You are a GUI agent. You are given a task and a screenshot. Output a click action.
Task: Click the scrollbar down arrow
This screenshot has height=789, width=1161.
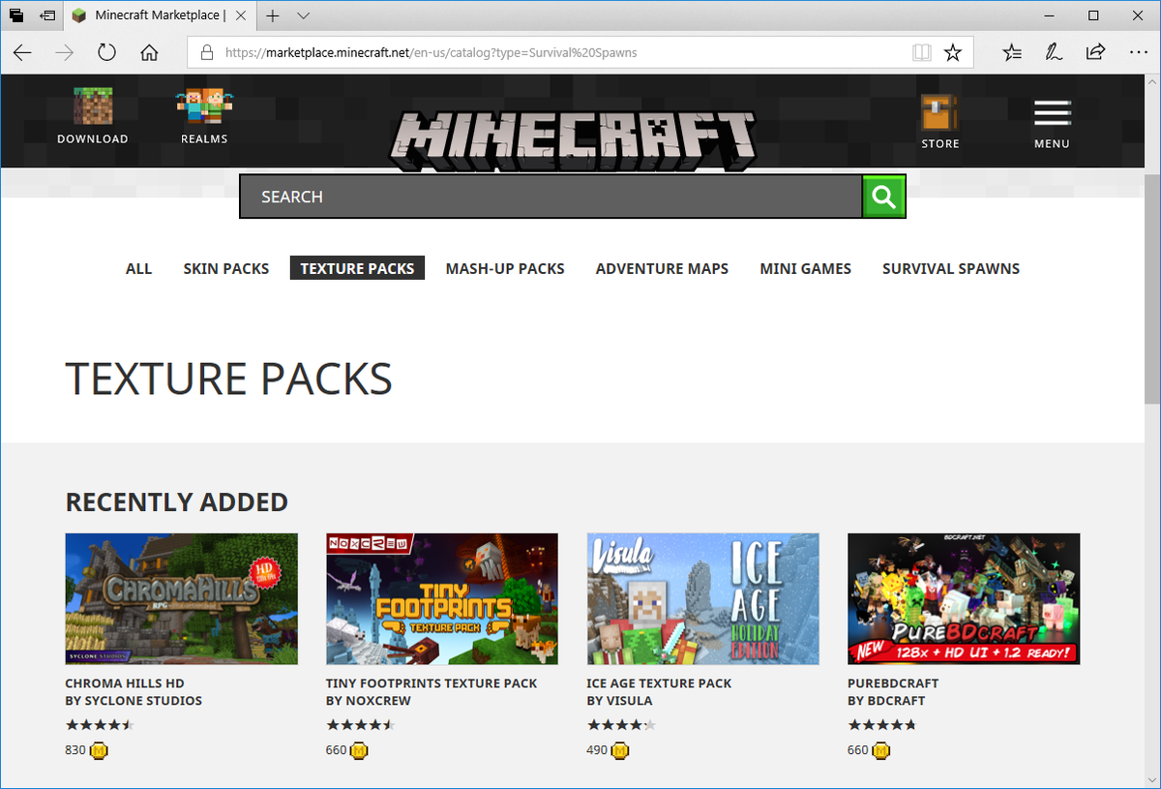click(x=1151, y=778)
